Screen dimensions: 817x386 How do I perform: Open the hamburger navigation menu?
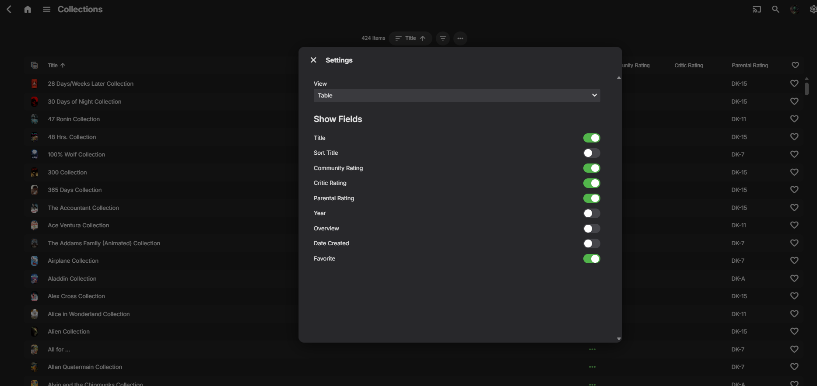(46, 9)
